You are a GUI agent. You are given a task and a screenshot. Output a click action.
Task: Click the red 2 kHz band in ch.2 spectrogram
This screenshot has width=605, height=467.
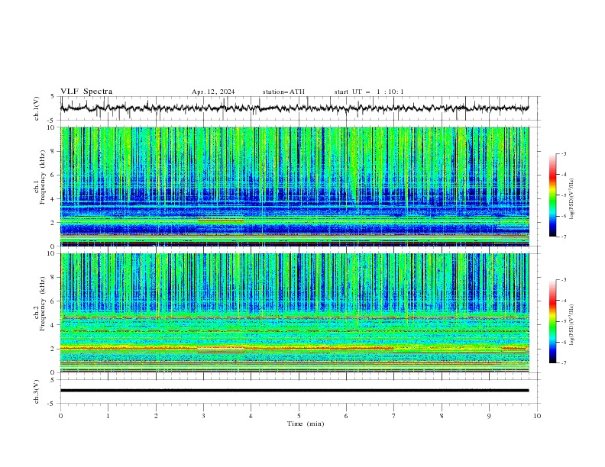coord(227,348)
